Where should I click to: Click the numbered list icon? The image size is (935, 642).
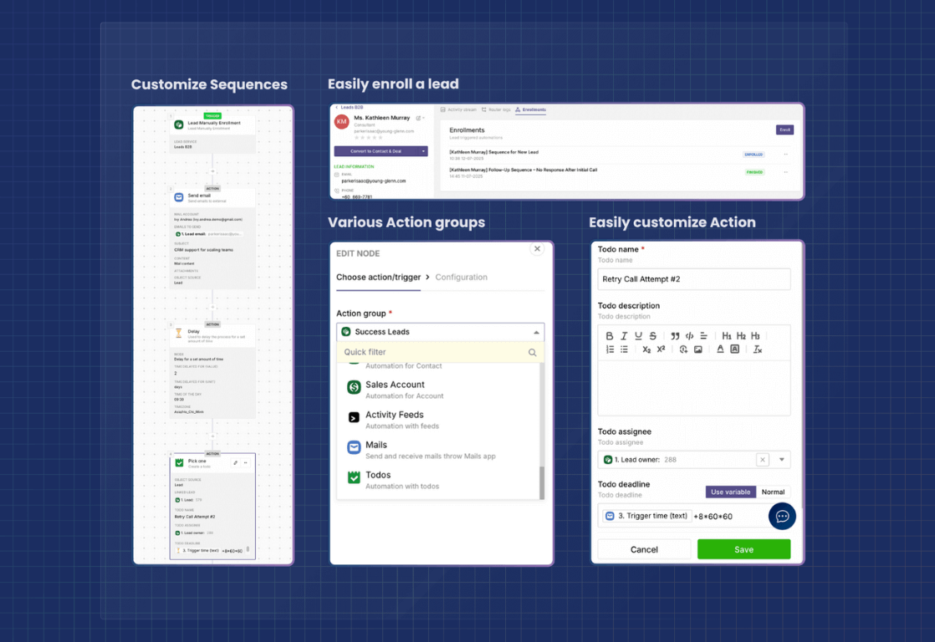[610, 349]
